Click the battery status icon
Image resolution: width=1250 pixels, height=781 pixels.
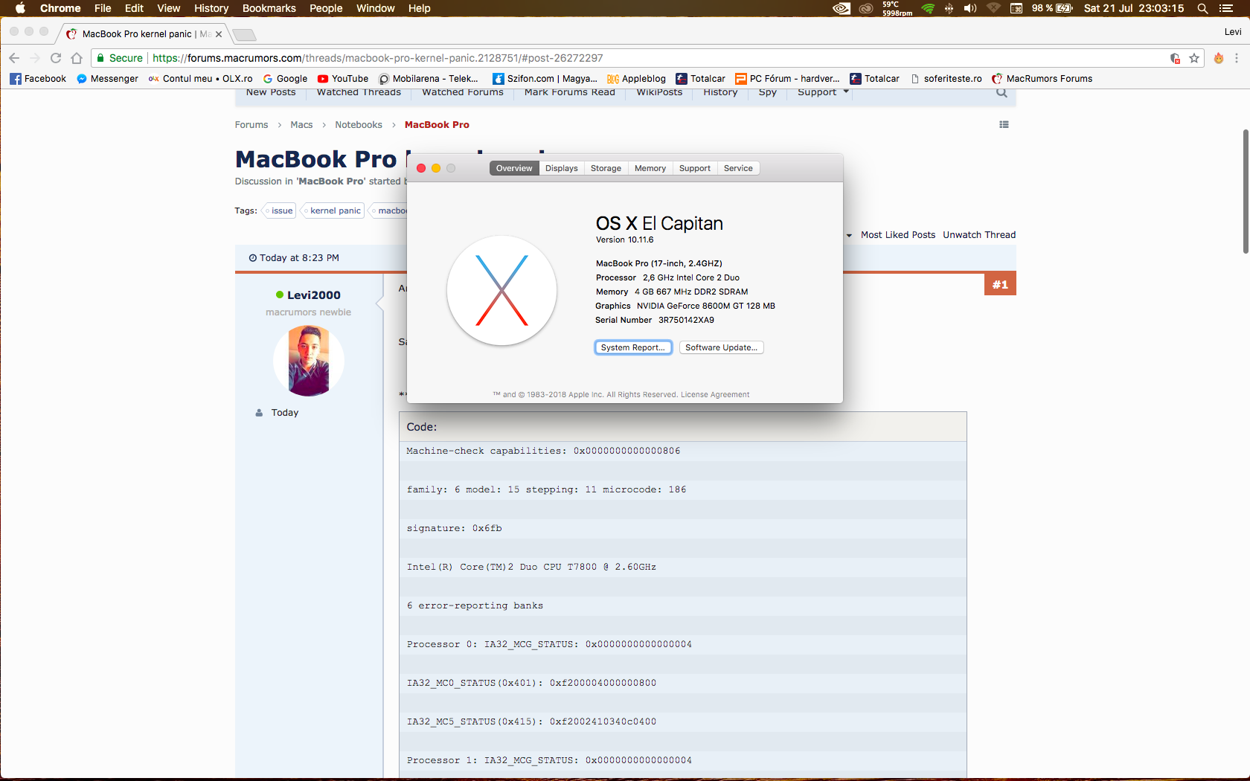(x=1064, y=8)
